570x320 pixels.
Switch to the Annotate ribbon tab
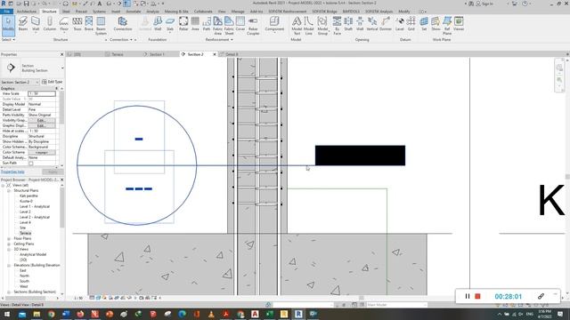click(x=133, y=12)
